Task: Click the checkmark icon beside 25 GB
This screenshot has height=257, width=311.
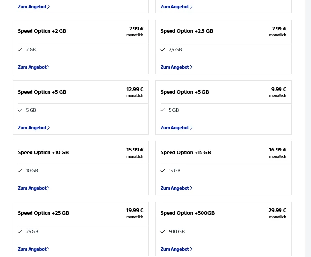Action: (x=20, y=232)
